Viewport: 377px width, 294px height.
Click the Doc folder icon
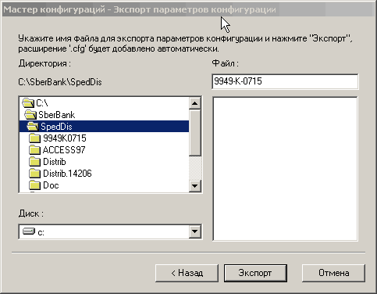pyautogui.click(x=34, y=185)
